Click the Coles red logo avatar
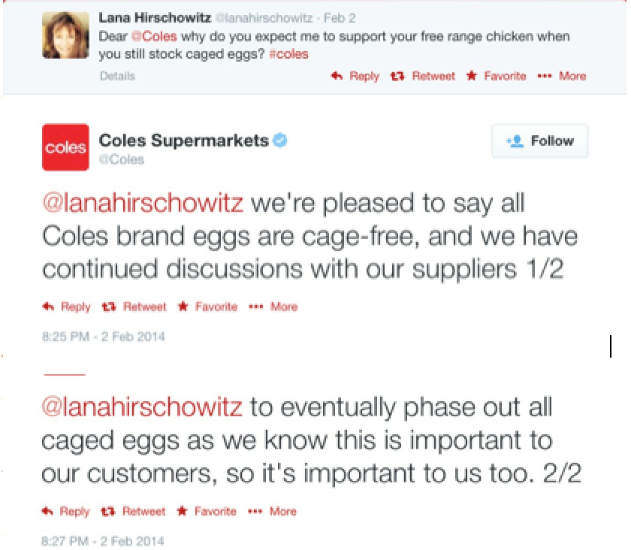Screen dimensions: 631x550 tap(65, 147)
